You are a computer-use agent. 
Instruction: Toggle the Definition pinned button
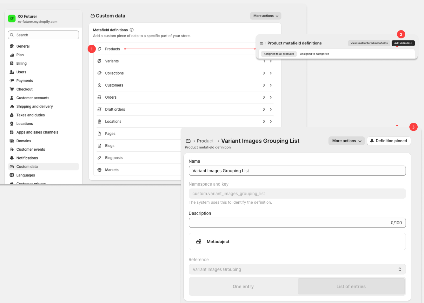coord(389,141)
